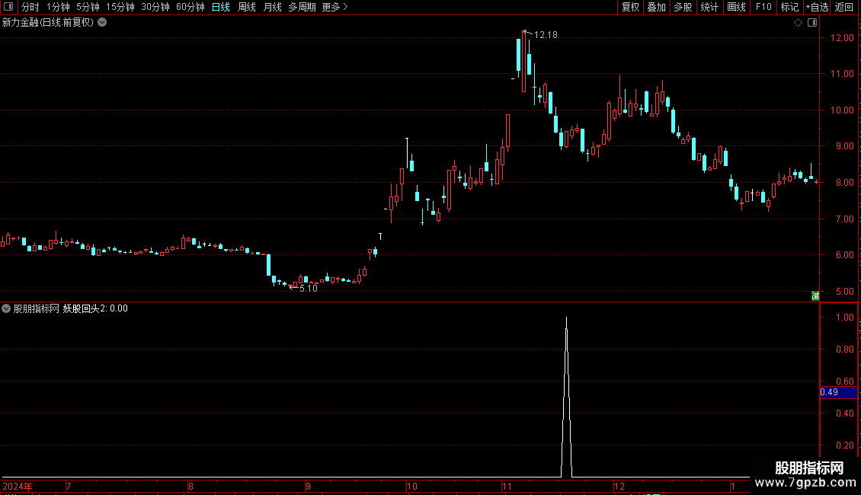The width and height of the screenshot is (861, 495).
Task: Toggle the left sidebar panel icon
Action: (x=8, y=7)
